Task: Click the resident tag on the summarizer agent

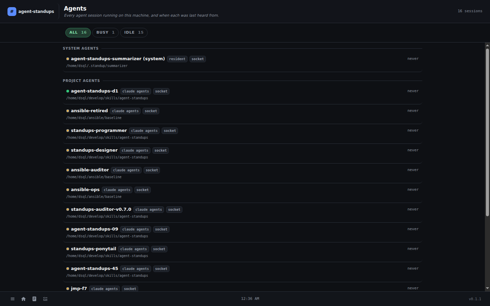Action: (x=177, y=59)
